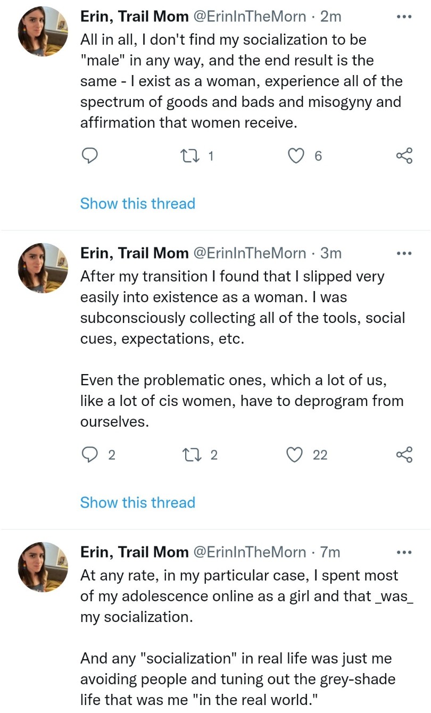Image resolution: width=431 pixels, height=713 pixels.
Task: Open more options on the 3m tweet
Action: pyautogui.click(x=404, y=253)
